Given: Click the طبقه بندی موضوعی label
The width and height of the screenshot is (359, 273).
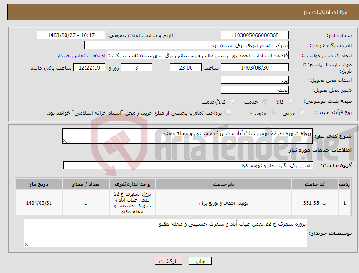Looking at the screenshot, I should [328, 101].
